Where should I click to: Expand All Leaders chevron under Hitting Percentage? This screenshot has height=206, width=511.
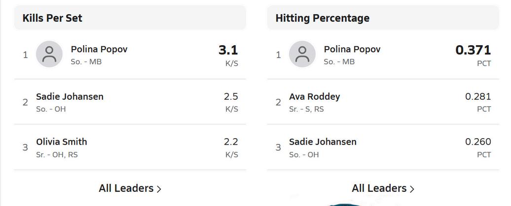pos(412,189)
